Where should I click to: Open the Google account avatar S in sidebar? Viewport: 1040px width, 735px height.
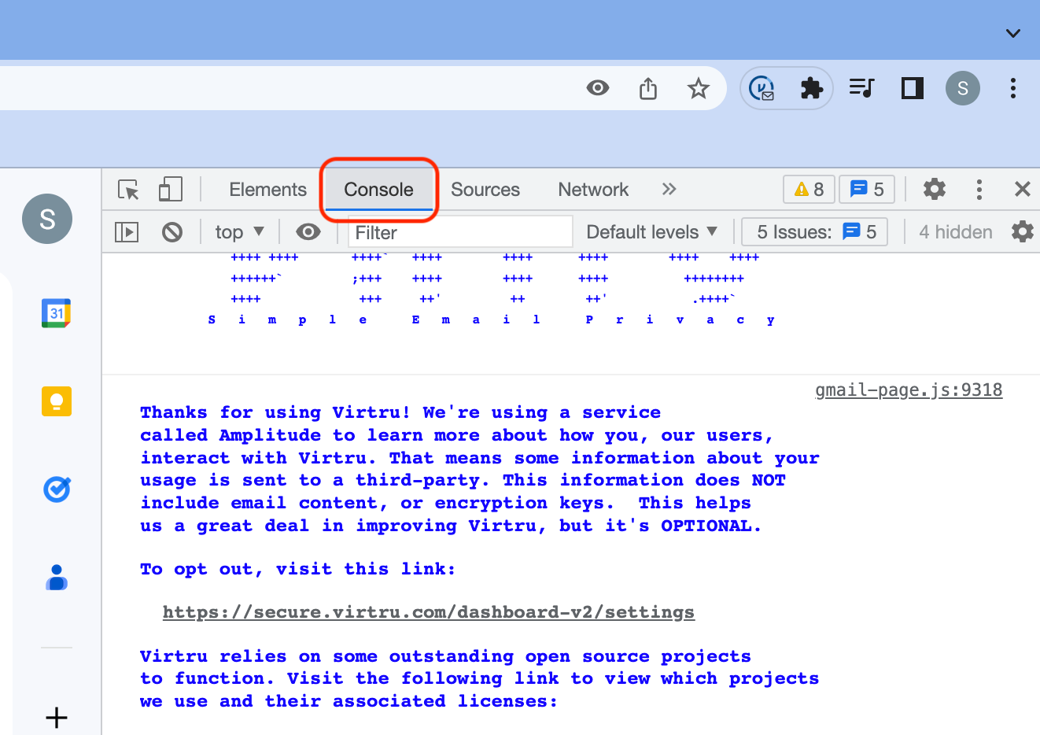point(47,219)
